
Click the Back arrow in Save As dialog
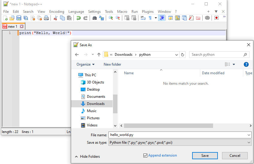point(77,55)
